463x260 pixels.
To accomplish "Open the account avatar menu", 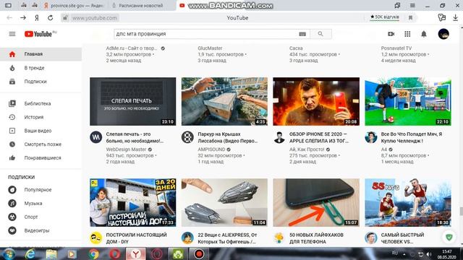I will (x=443, y=34).
